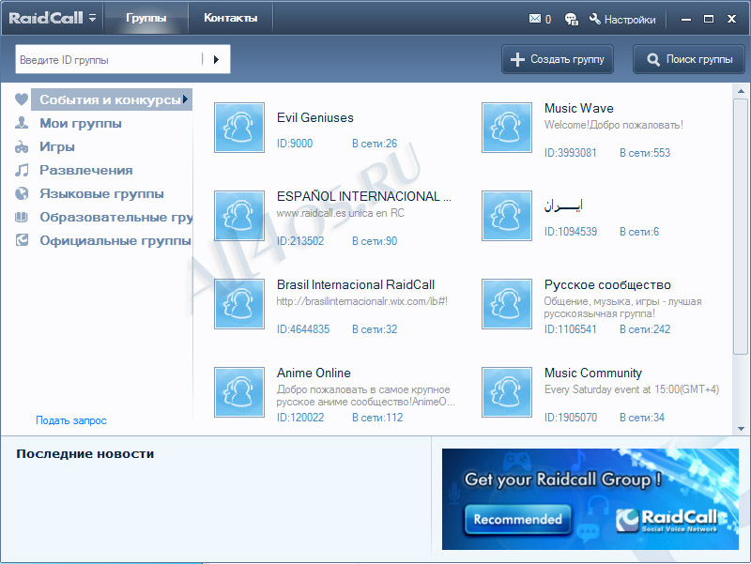Click the heart icon beside События и конкурсы
Screen dimensions: 751x564
click(x=22, y=99)
